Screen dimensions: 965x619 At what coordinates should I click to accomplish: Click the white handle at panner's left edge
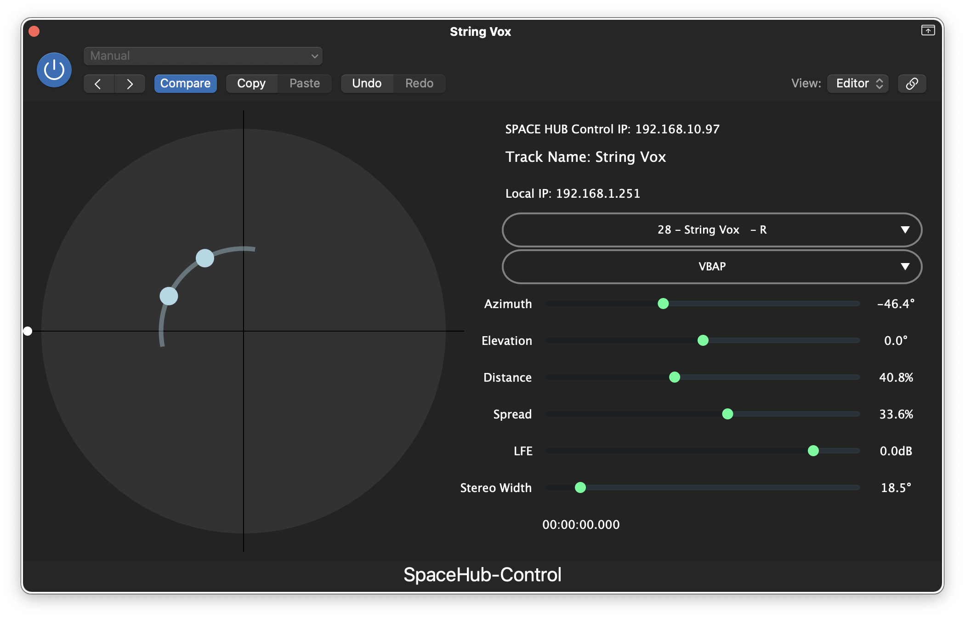pos(28,331)
